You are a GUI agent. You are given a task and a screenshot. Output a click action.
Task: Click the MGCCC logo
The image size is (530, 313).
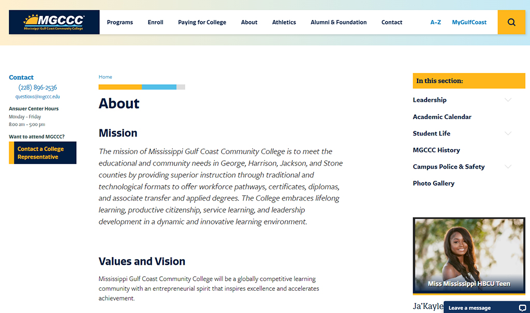[x=54, y=22]
